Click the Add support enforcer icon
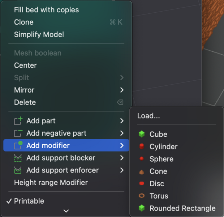Viewport: 224px width, 217px height. pyautogui.click(x=18, y=170)
